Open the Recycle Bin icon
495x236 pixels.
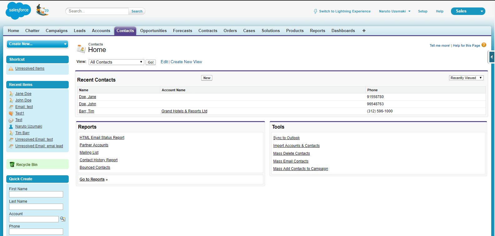point(12,164)
